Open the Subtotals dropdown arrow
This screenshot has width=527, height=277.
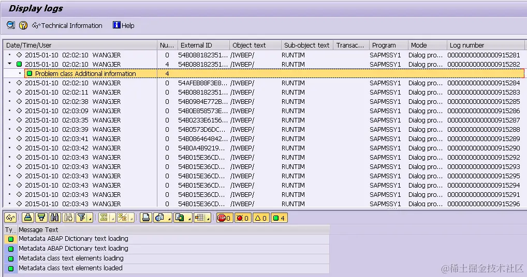coord(131,218)
